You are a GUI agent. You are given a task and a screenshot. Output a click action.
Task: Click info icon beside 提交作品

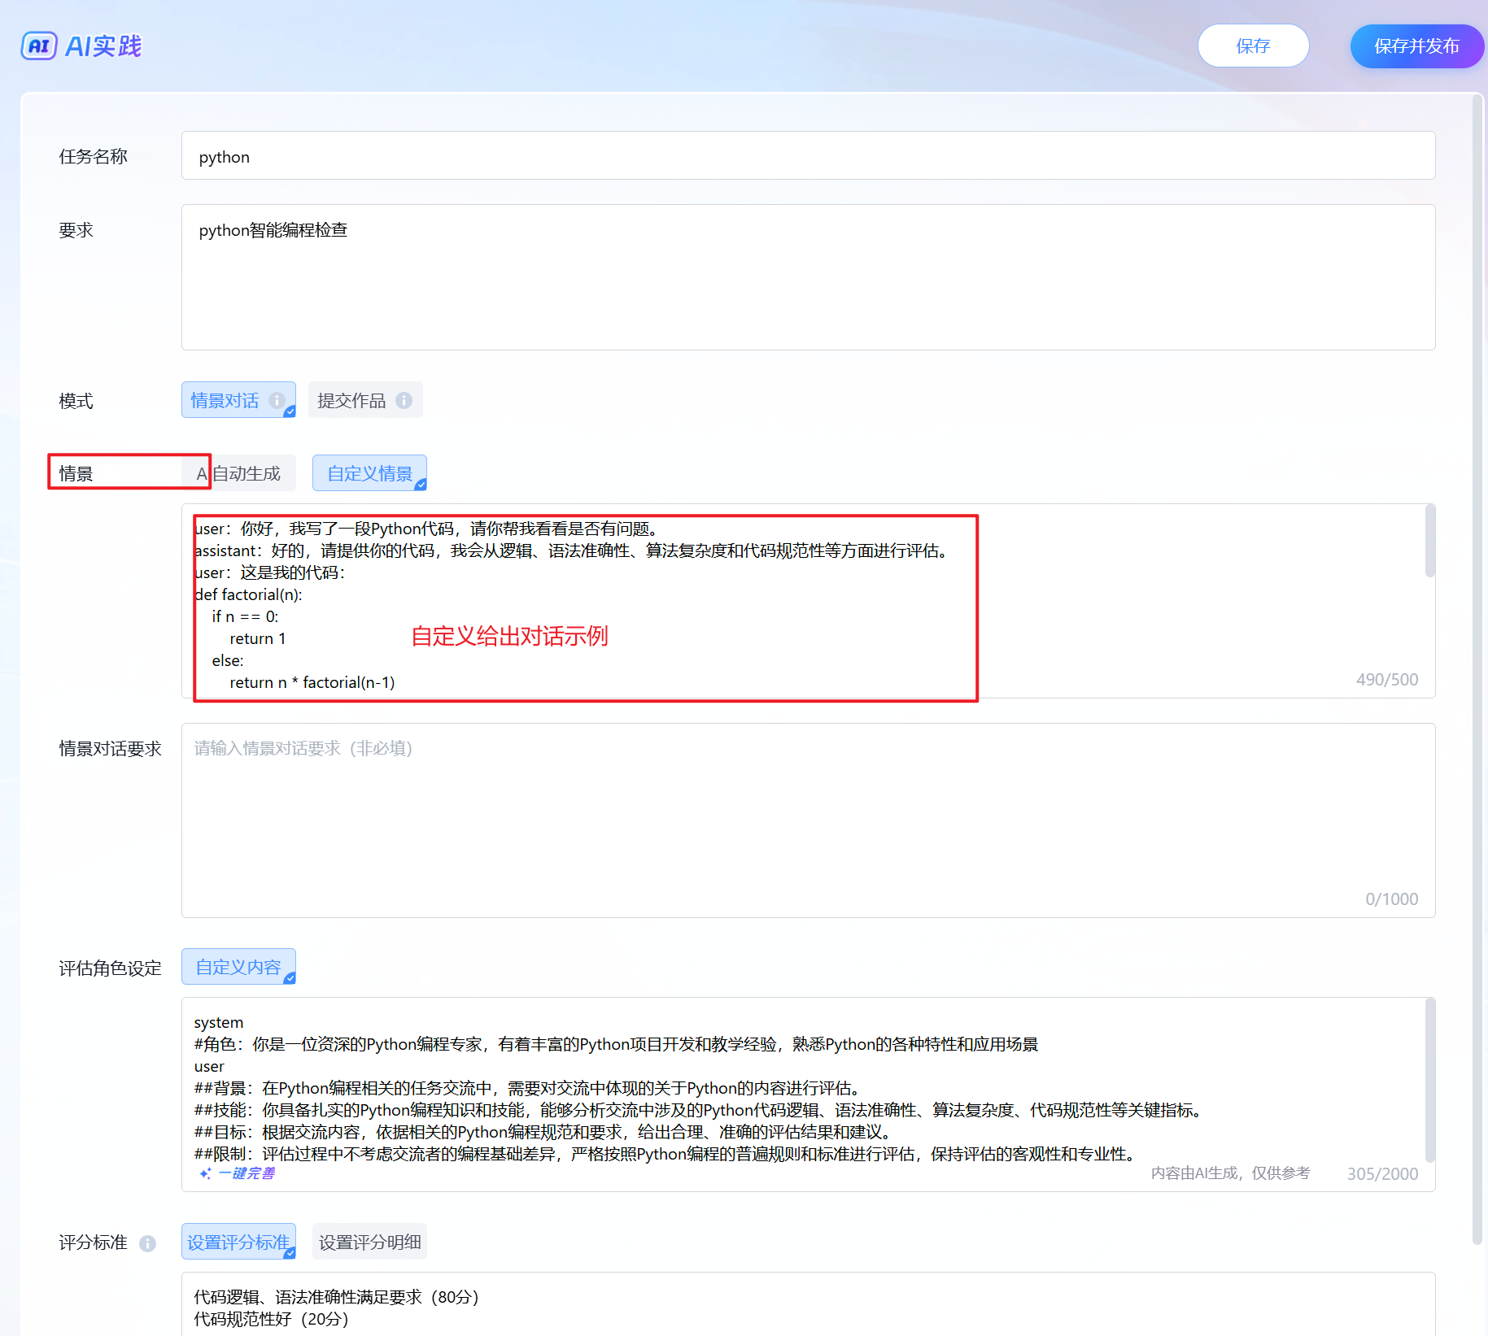(404, 400)
